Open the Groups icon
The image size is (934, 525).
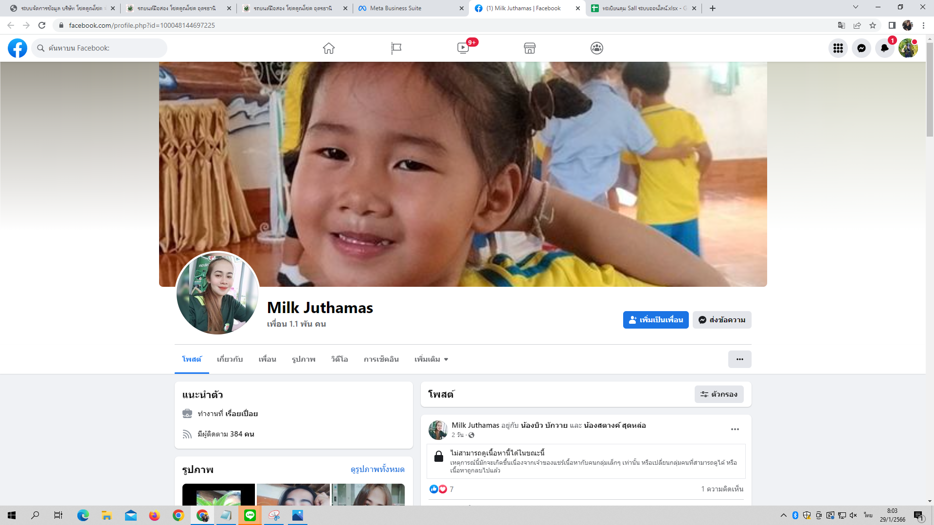click(x=597, y=48)
